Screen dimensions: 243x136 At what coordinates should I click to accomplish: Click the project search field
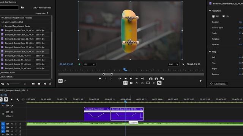click(x=9, y=8)
